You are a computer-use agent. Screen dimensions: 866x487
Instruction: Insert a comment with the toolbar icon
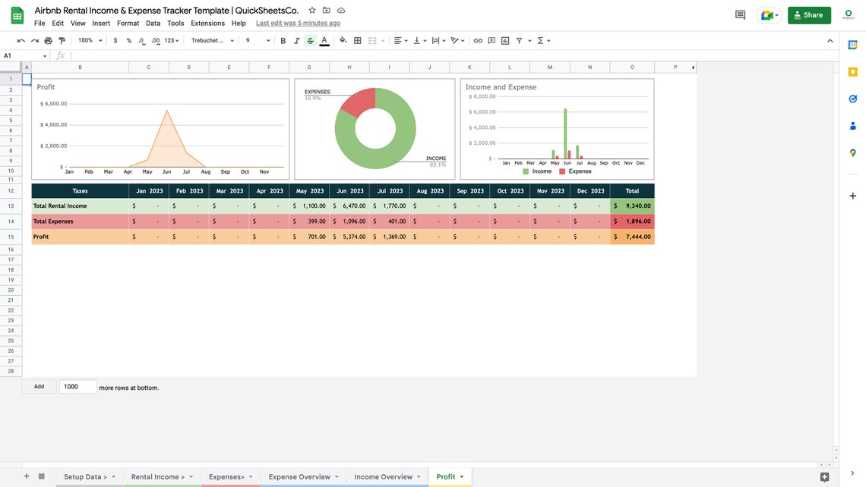point(491,39)
